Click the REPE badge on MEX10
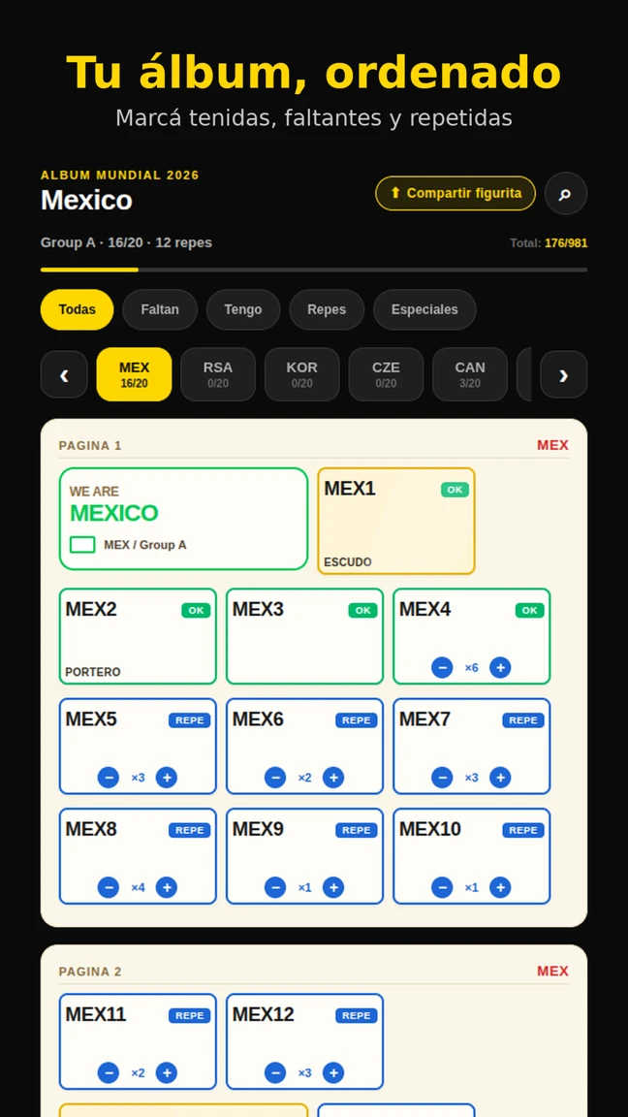 pyautogui.click(x=523, y=830)
